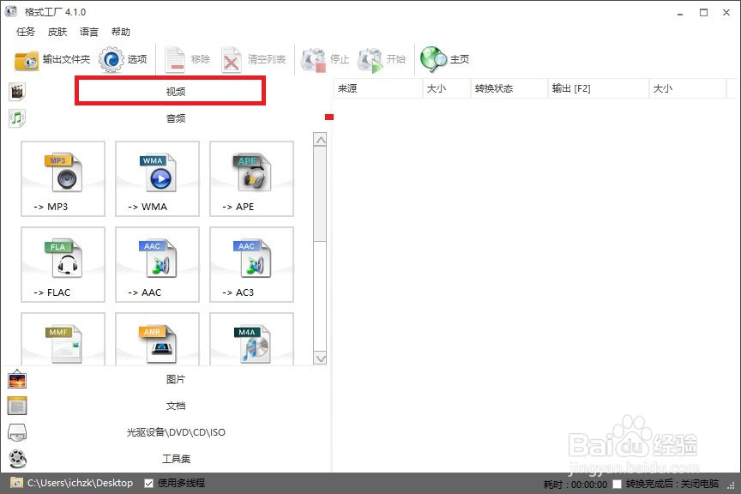This screenshot has width=741, height=494.
Task: Click the document category icon
Action: [17, 406]
